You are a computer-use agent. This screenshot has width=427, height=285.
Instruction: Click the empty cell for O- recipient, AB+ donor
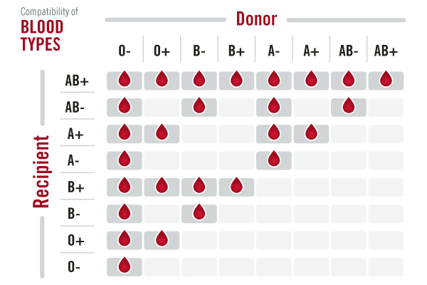tap(386, 266)
